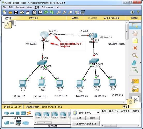Select the End Devices category icon
Image resolution: width=143 pixels, height=129 pixels.
pos(6,123)
